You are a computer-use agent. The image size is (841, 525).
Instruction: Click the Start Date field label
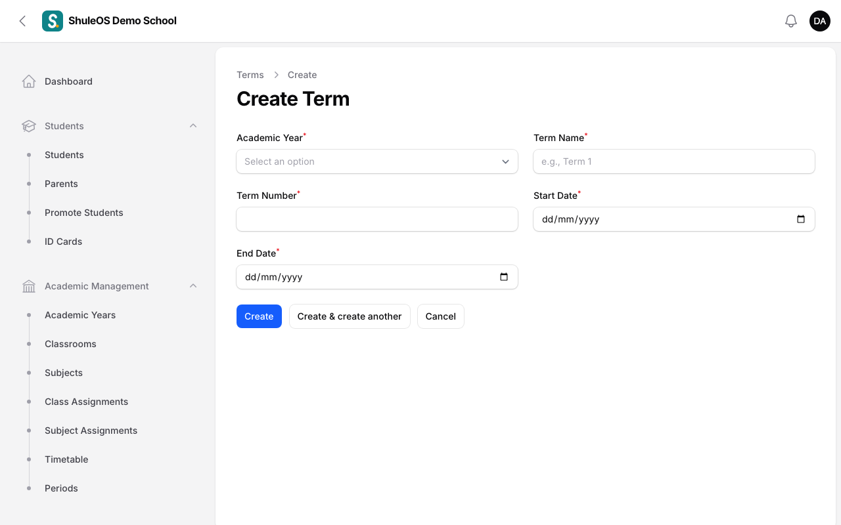click(556, 196)
